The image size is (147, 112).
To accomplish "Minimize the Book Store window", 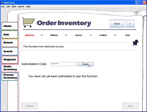I will tap(137, 2).
